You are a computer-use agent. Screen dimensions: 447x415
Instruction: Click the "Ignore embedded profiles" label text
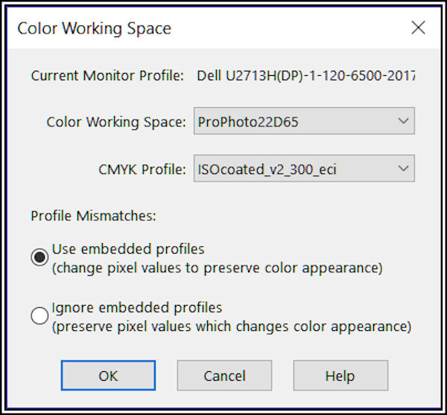click(x=137, y=307)
